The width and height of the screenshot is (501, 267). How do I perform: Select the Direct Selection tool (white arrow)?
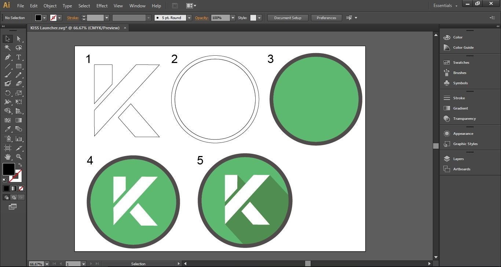(x=19, y=38)
